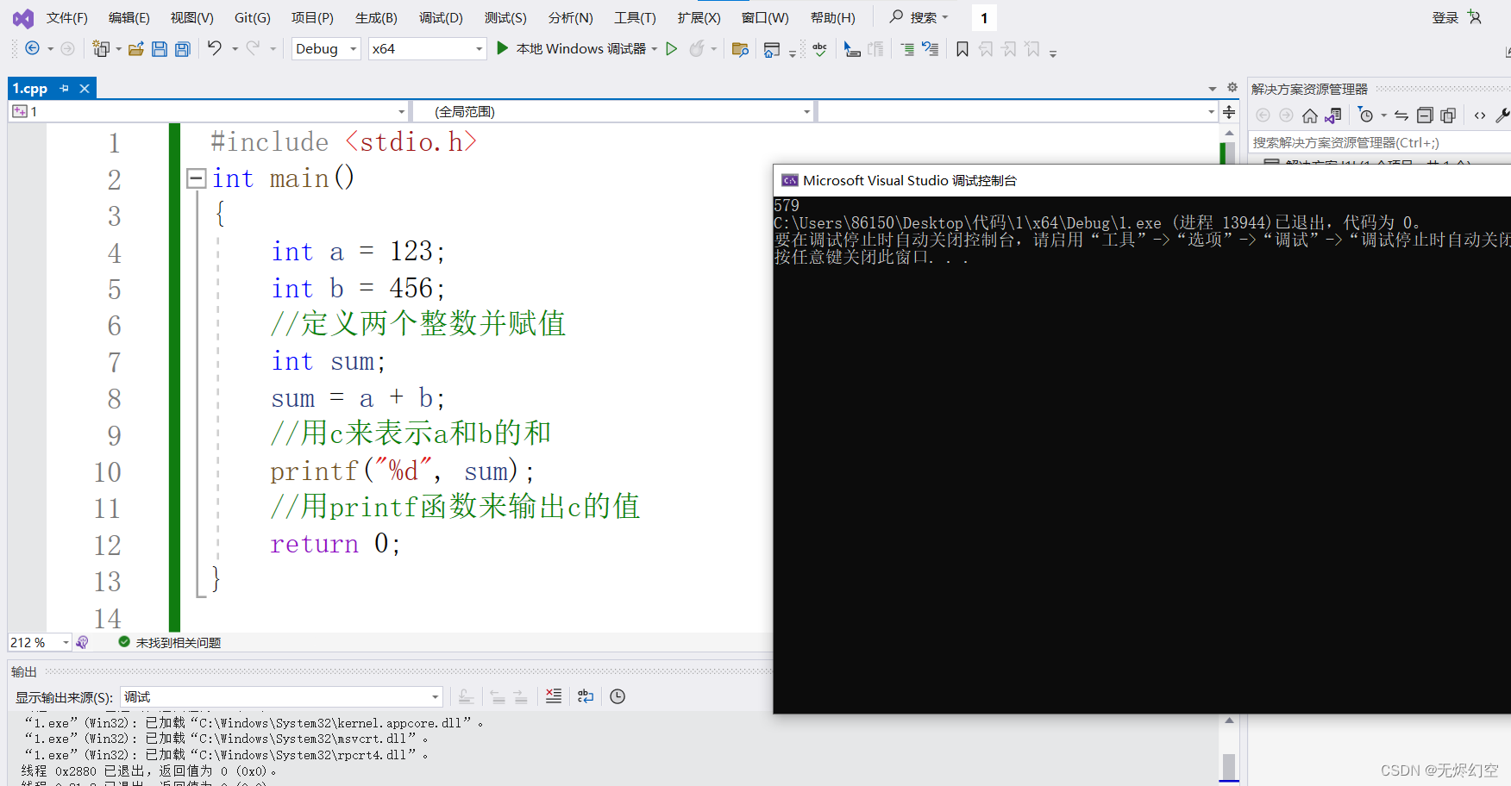Toggle a bookmark on the current line
The image size is (1511, 786).
[x=962, y=49]
